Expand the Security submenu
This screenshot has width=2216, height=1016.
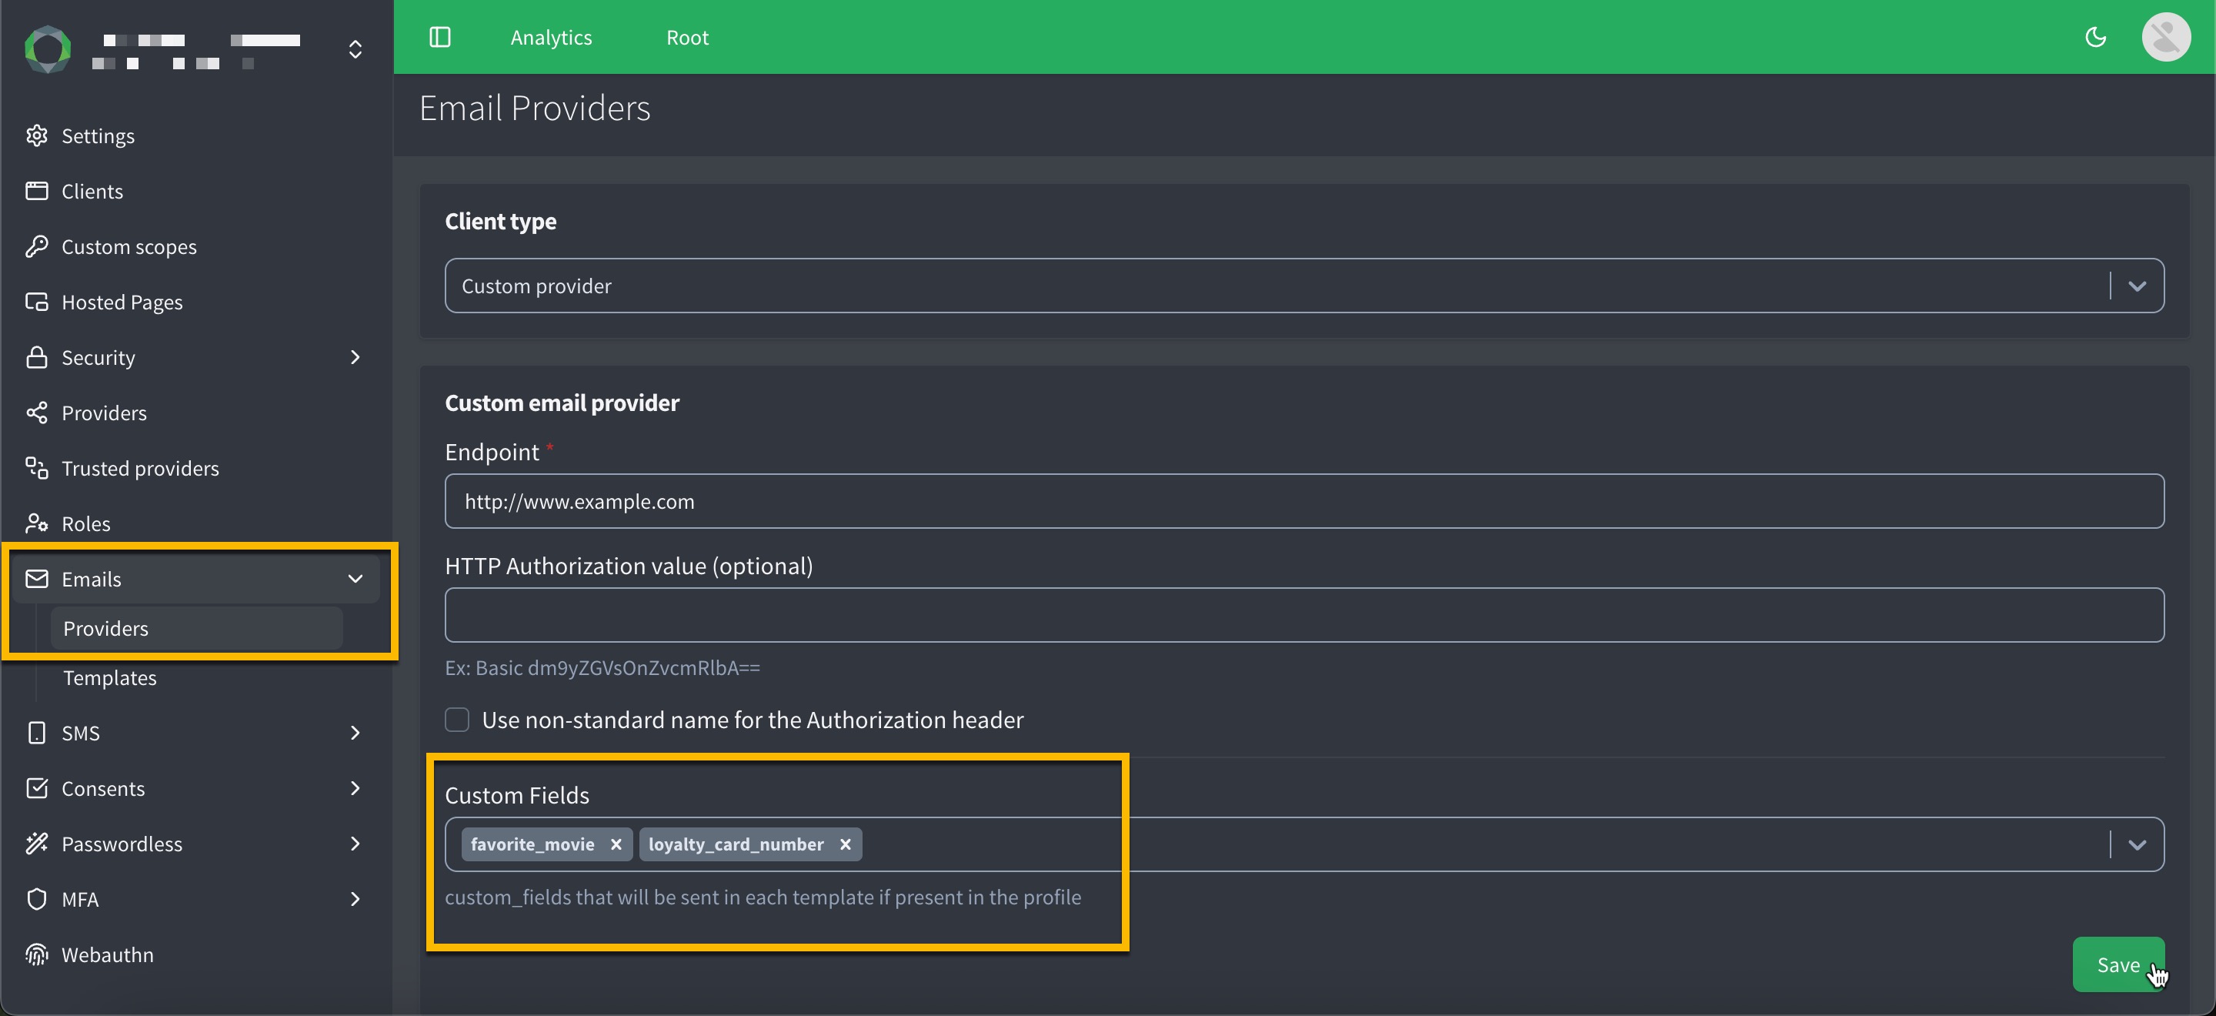coord(355,357)
